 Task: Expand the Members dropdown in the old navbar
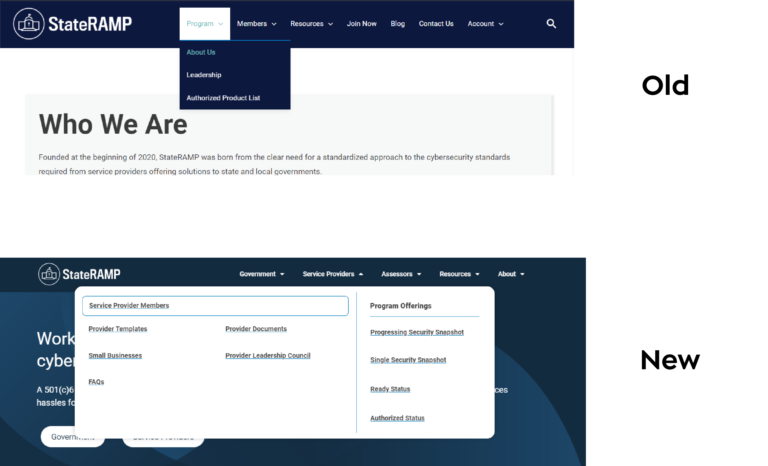tap(256, 24)
